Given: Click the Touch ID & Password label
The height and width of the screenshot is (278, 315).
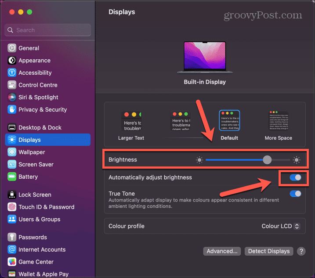Looking at the screenshot, I should 47,207.
